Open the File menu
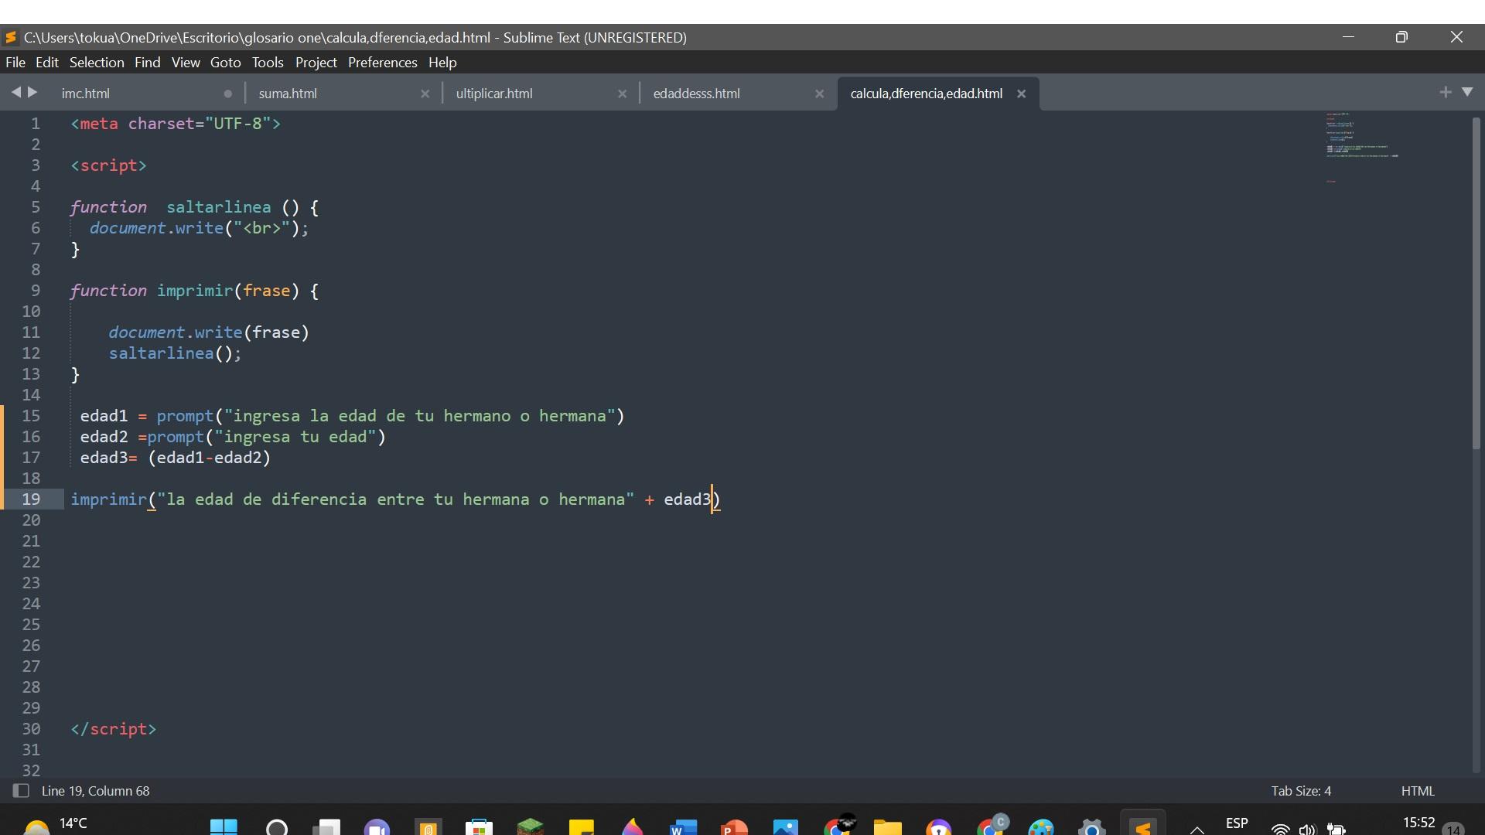Viewport: 1485px width, 835px height. (x=15, y=63)
